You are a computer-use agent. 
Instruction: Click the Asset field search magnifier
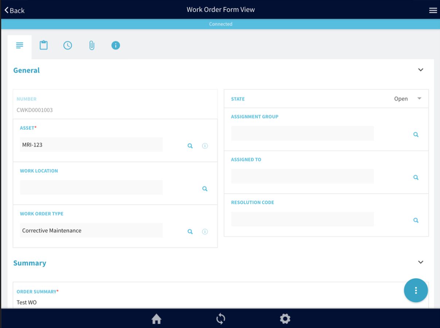coord(190,146)
